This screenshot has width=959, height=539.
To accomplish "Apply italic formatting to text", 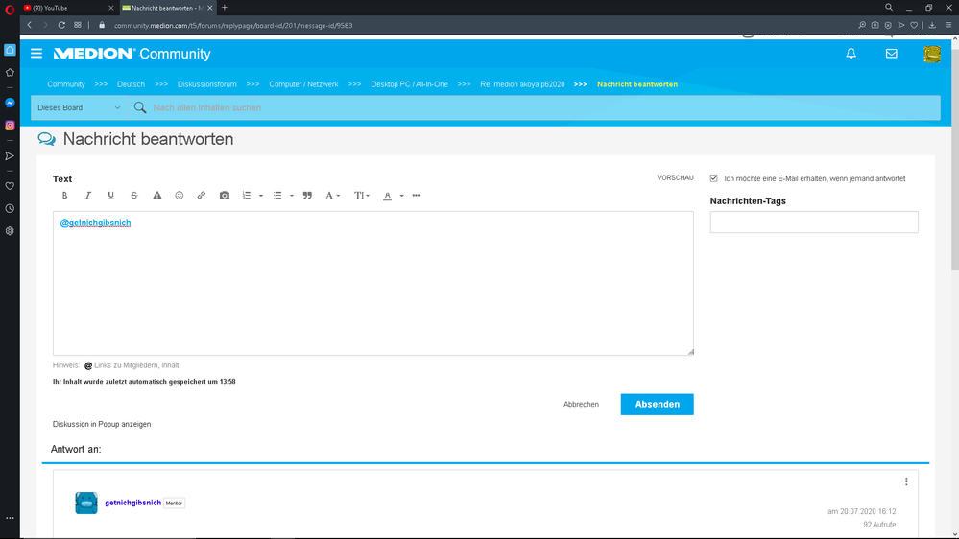I will pos(87,196).
